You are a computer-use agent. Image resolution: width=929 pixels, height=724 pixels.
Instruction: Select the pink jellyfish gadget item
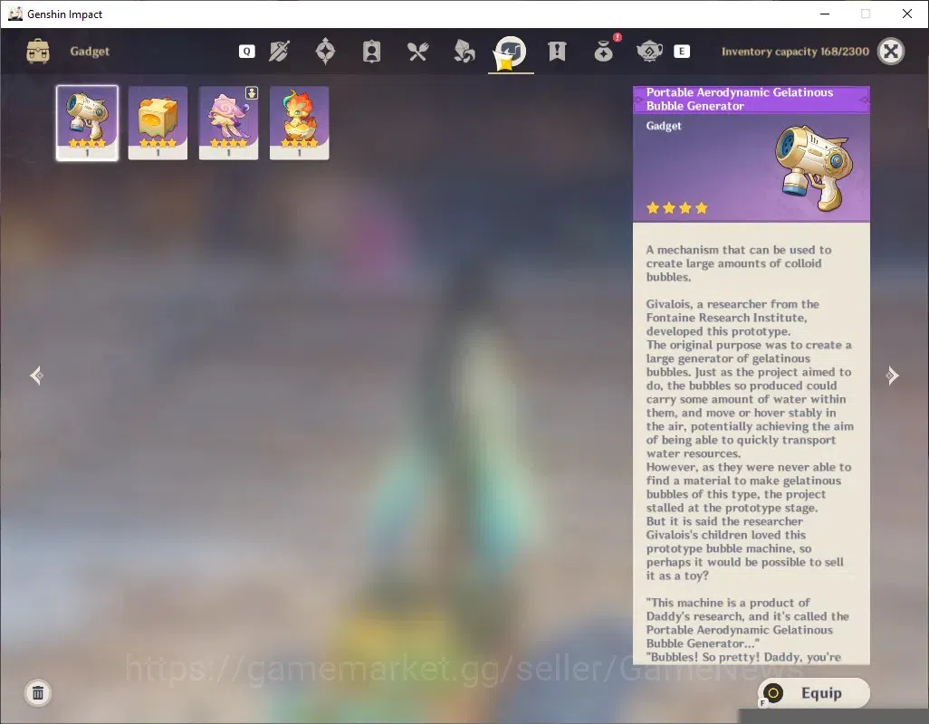pyautogui.click(x=229, y=123)
